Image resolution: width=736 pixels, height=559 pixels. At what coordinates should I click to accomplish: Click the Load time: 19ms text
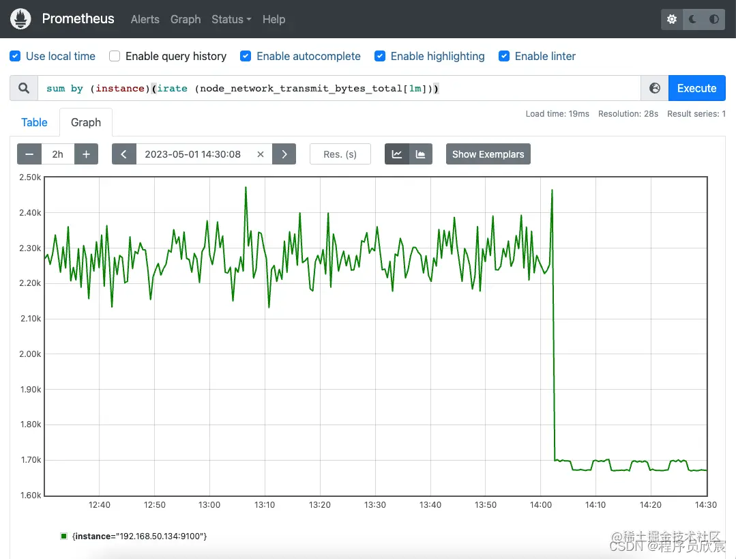(x=557, y=114)
